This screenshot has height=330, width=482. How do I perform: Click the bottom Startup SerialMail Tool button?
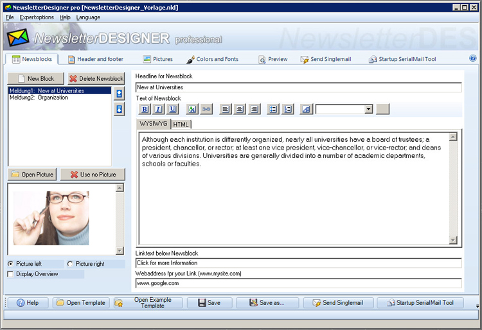tap(420, 302)
